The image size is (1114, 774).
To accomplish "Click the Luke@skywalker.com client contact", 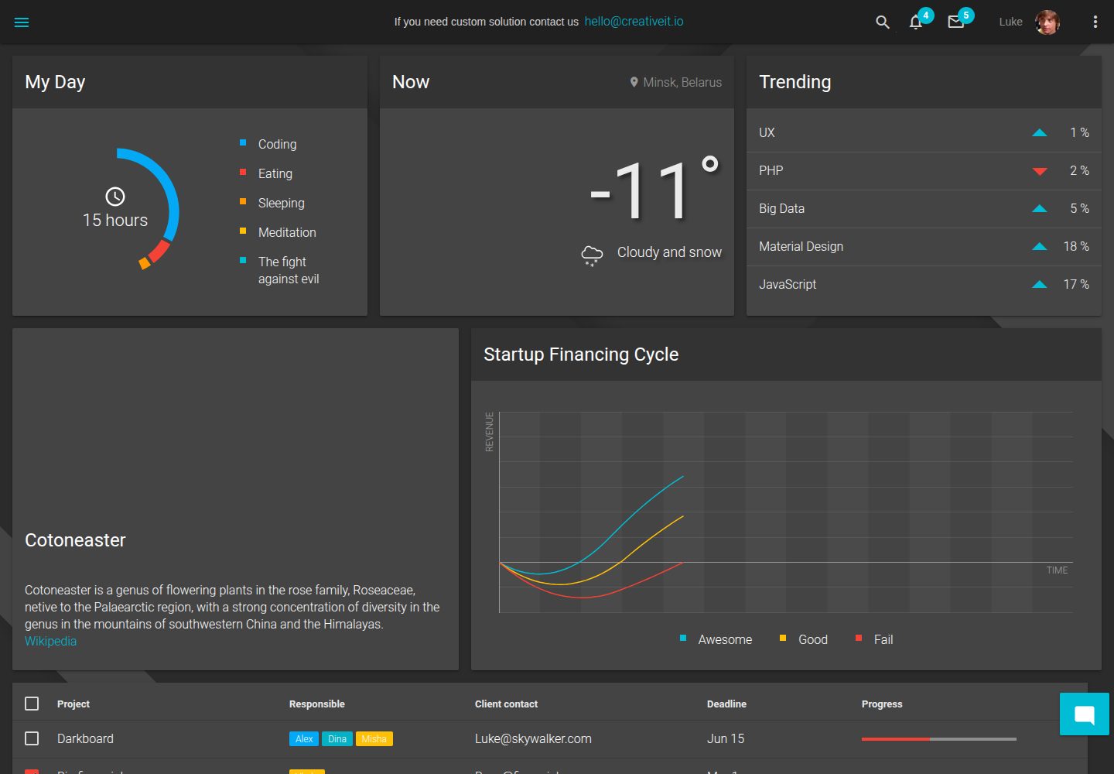I will [x=533, y=739].
